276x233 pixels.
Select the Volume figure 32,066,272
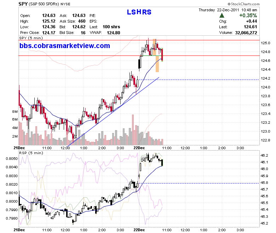point(246,33)
